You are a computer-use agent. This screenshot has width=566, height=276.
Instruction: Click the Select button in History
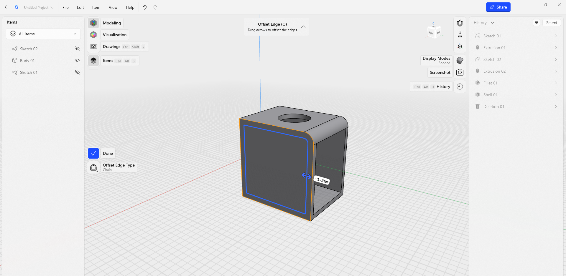[x=552, y=23]
